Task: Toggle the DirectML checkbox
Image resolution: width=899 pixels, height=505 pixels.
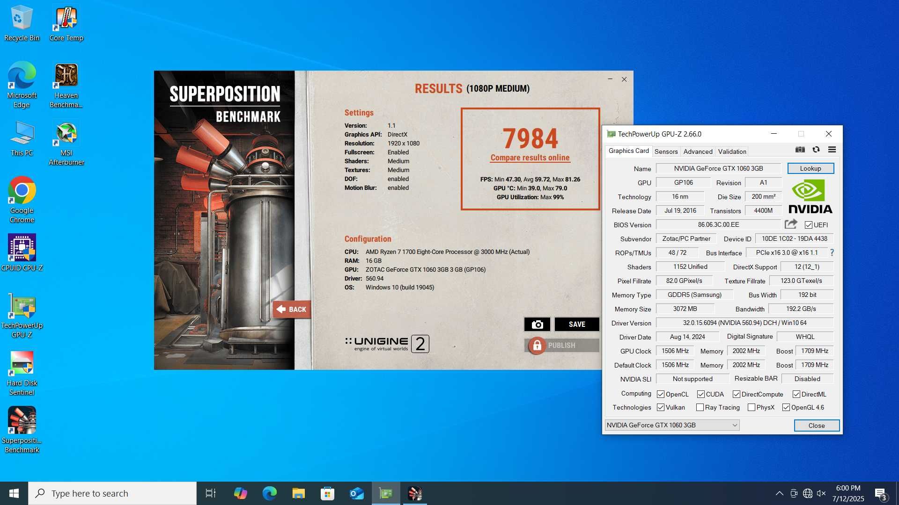Action: pyautogui.click(x=796, y=394)
